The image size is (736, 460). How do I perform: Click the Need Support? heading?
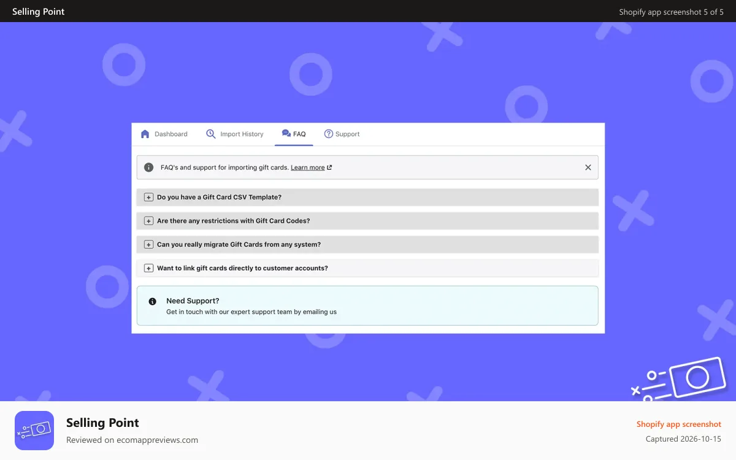tap(193, 301)
